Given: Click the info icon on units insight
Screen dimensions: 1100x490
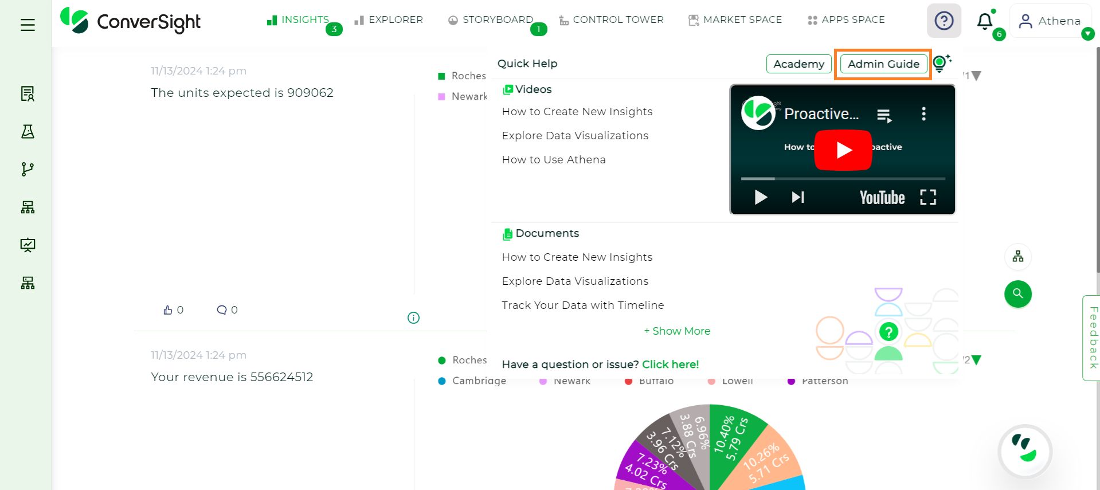Looking at the screenshot, I should click(x=413, y=317).
